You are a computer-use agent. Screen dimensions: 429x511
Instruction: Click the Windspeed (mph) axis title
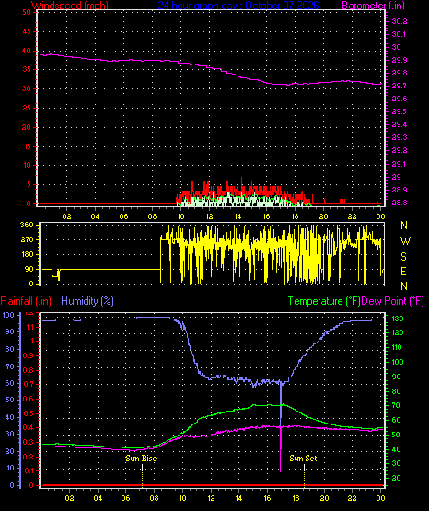[70, 5]
